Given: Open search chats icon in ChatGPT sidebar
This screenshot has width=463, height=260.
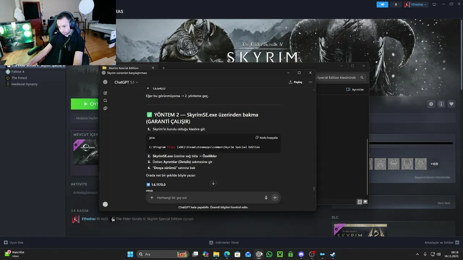Looking at the screenshot, I should pos(105,101).
